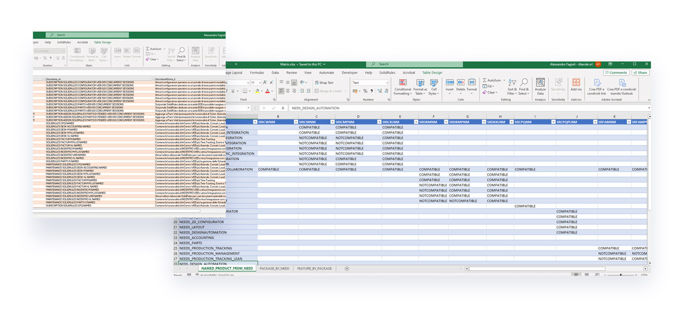The height and width of the screenshot is (309, 689).
Task: Click Clear in the back Excel window
Action: [x=153, y=59]
